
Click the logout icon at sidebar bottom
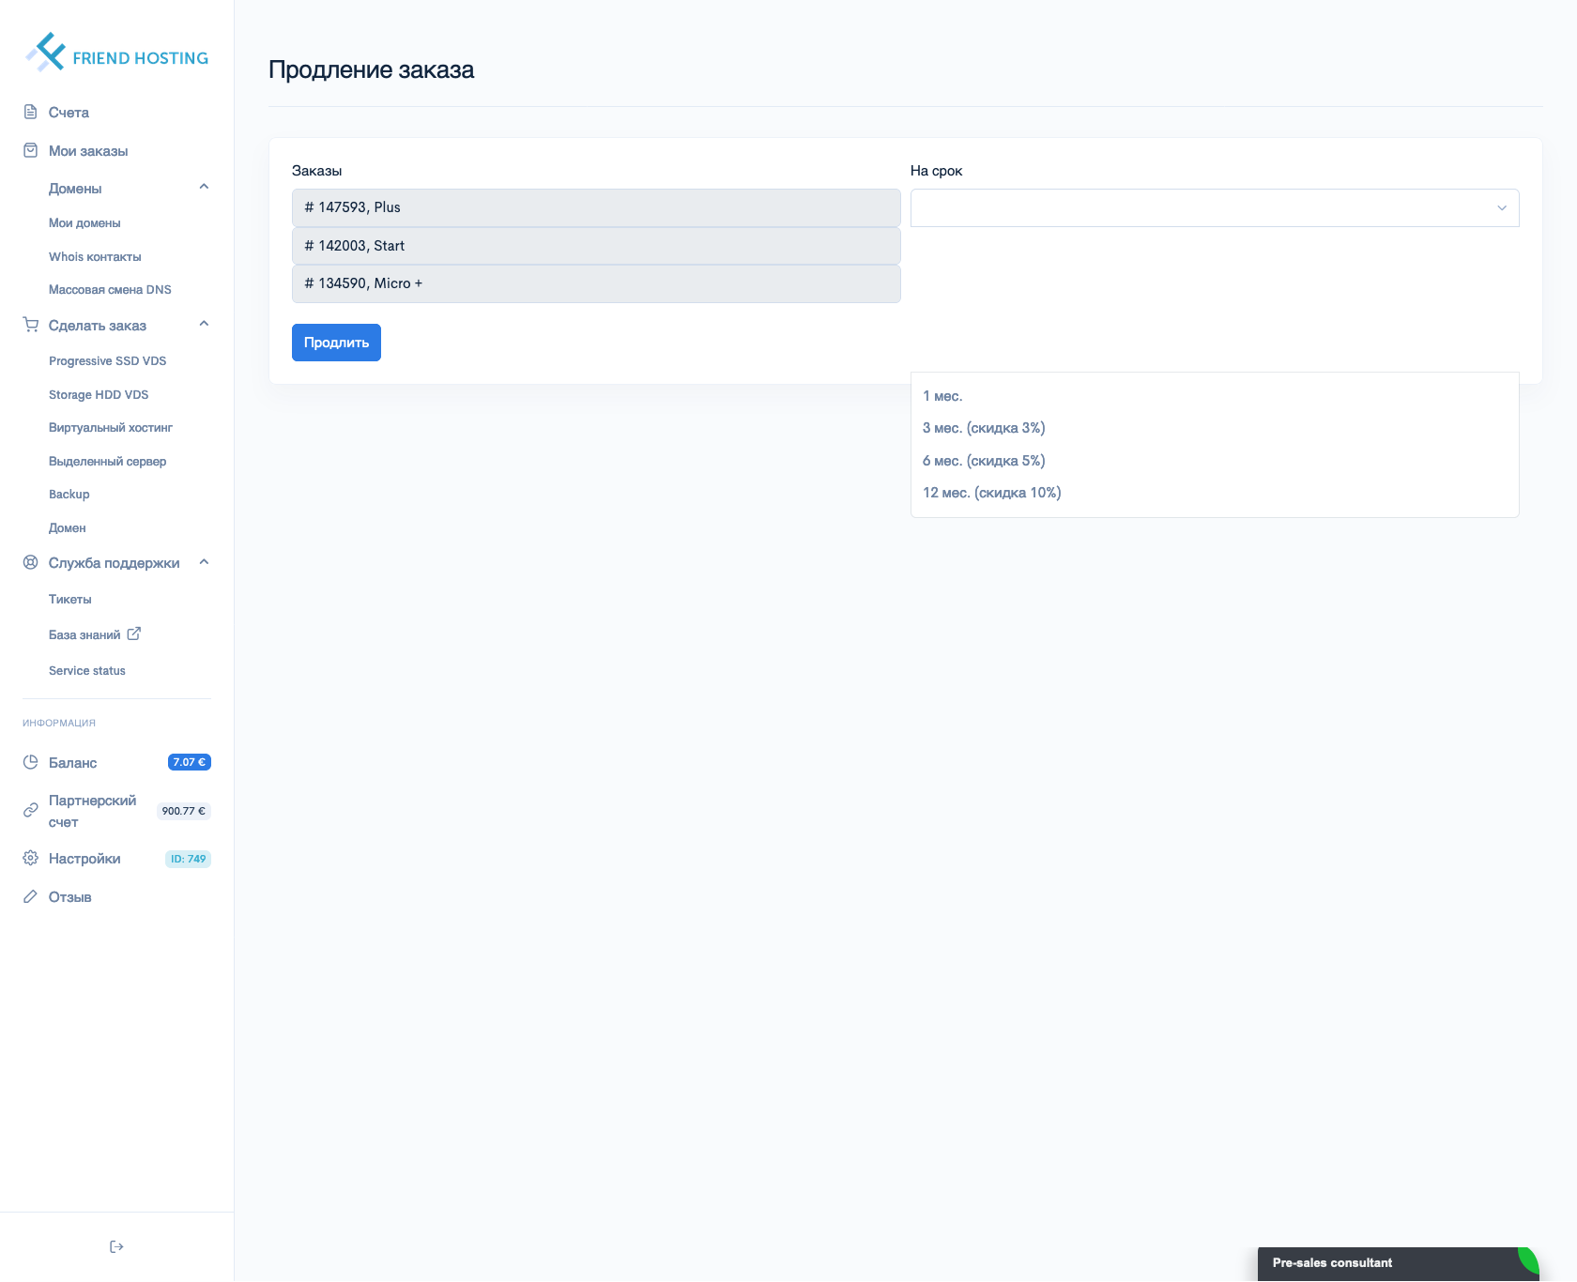(x=116, y=1246)
